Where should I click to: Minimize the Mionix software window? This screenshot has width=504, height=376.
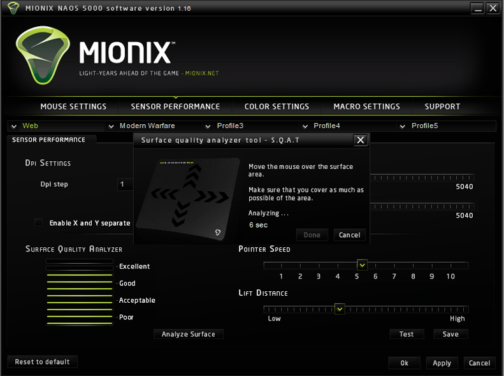click(478, 8)
